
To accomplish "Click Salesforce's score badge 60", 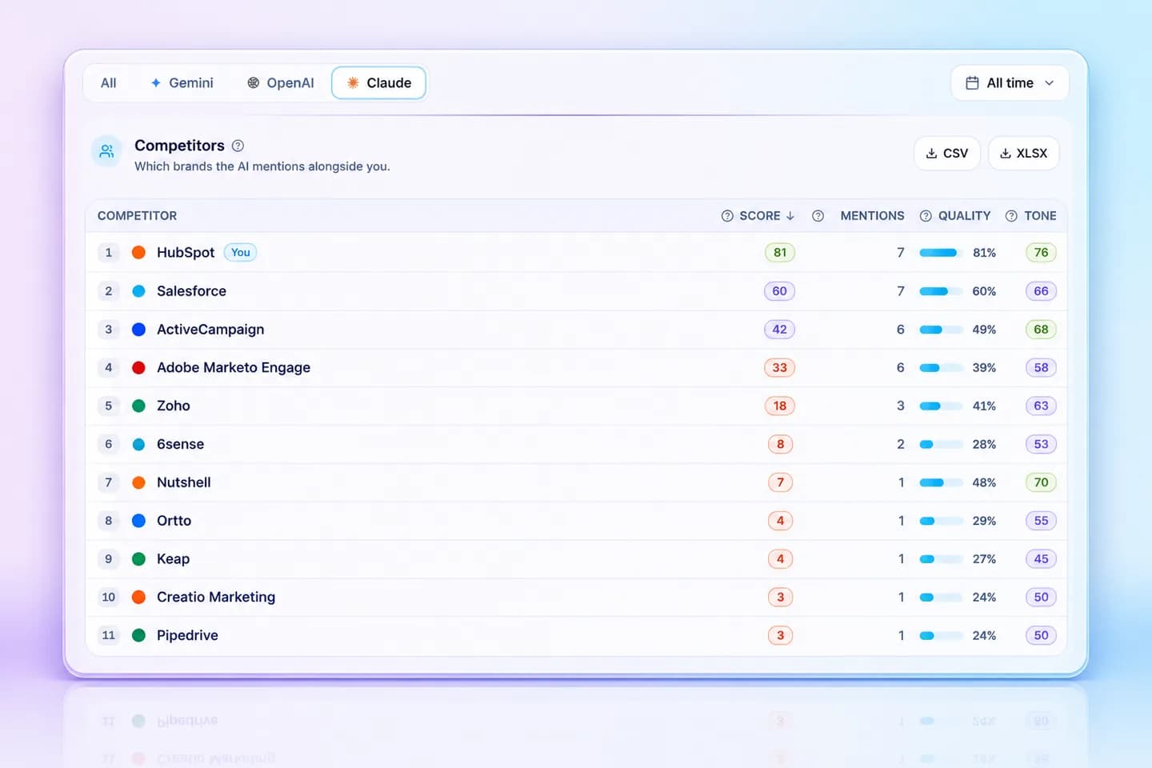I will pos(780,291).
